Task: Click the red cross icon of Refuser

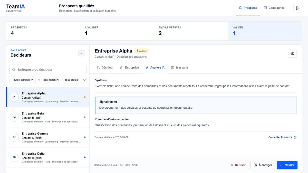Action: click(232, 165)
